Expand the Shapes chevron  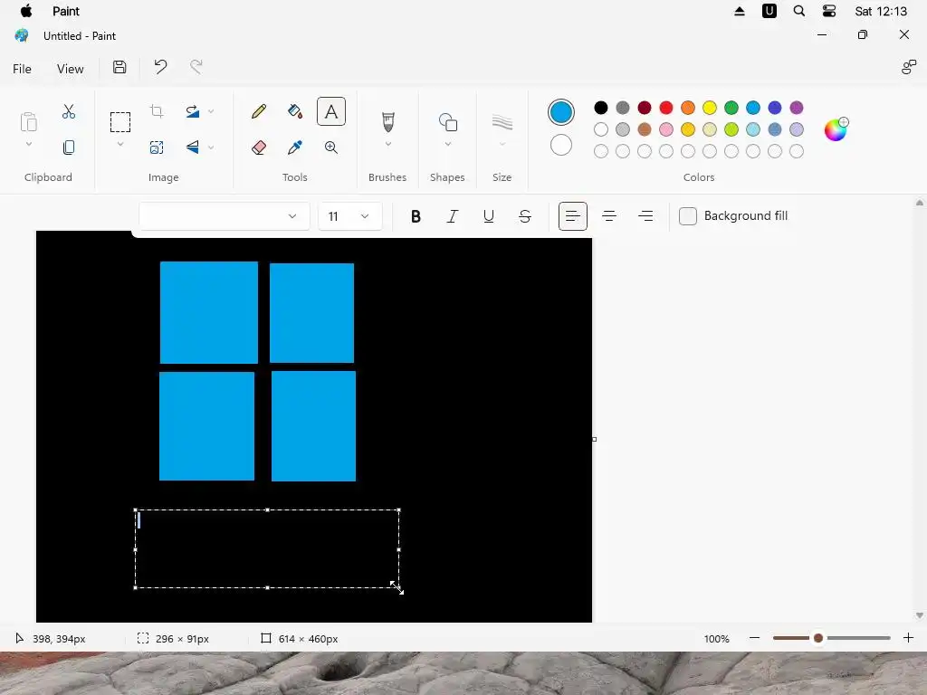pos(447,144)
